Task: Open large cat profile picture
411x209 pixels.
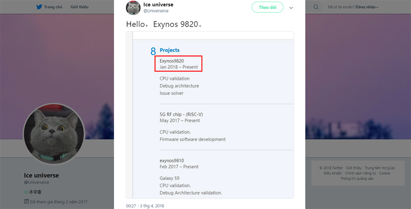Action: click(x=54, y=134)
